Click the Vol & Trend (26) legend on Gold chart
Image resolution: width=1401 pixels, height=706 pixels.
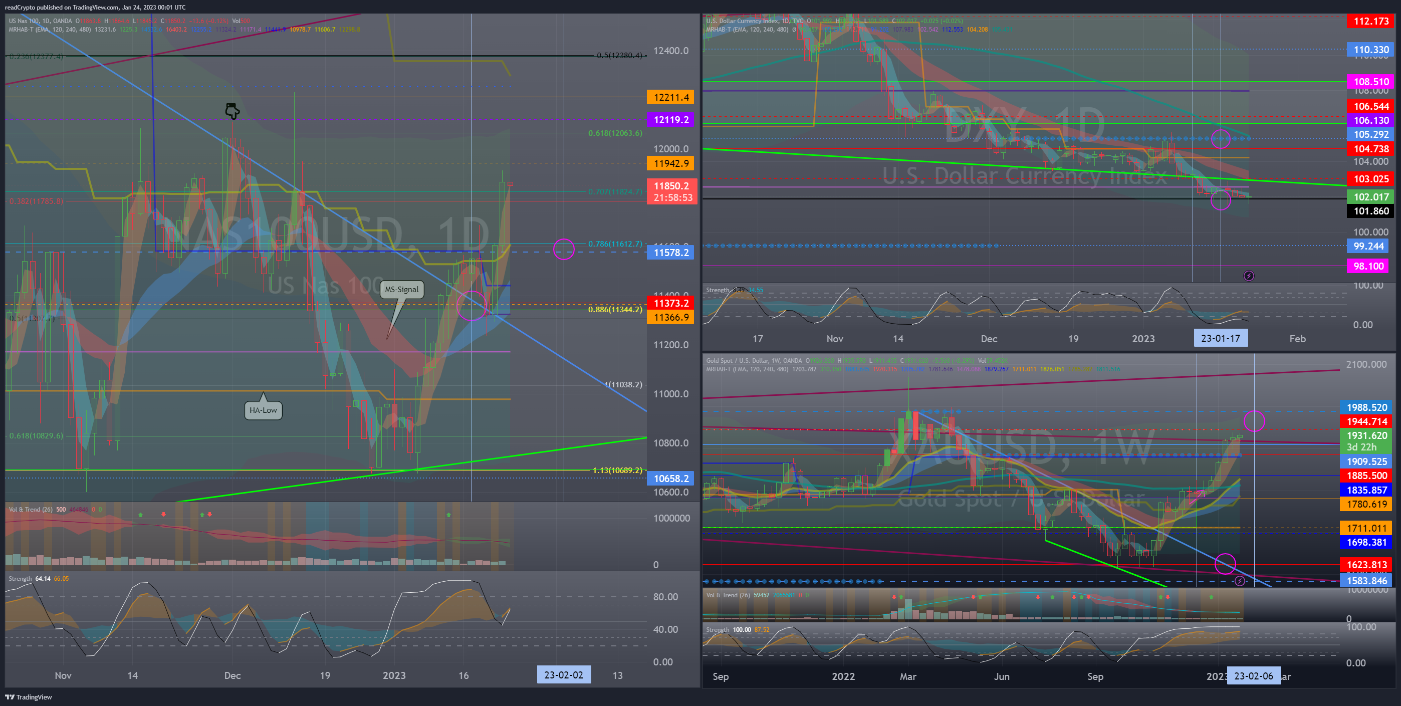pyautogui.click(x=728, y=594)
